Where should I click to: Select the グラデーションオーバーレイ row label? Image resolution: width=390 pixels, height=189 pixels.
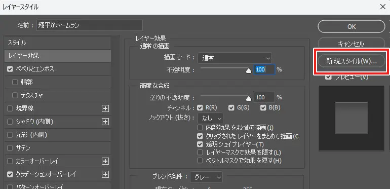click(x=46, y=174)
